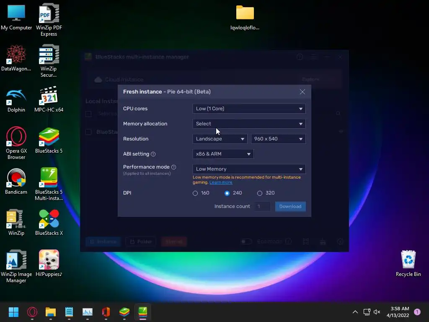
Task: Select the MPC-HC x64 shortcut
Action: tap(49, 99)
